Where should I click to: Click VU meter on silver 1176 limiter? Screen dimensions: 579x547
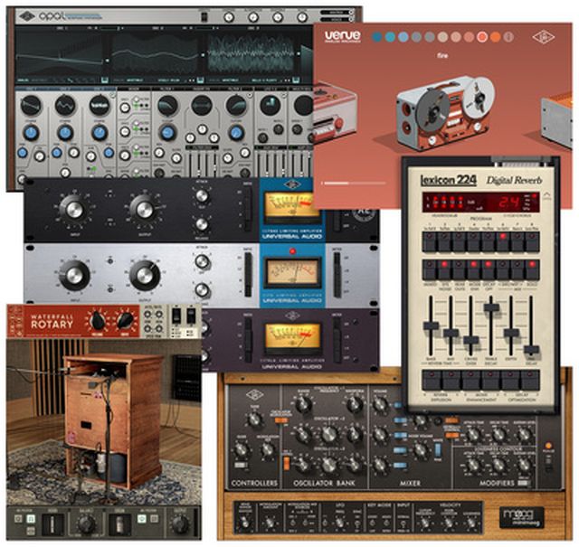click(x=291, y=271)
